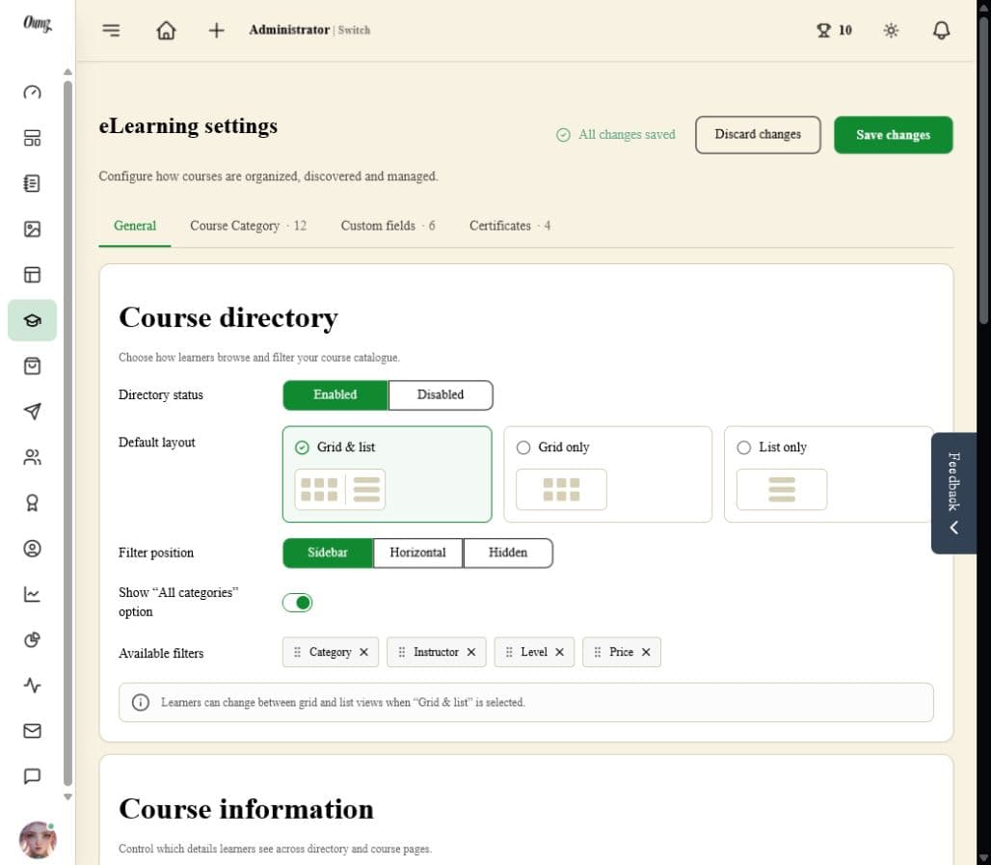Remove the Price filter chip

click(646, 652)
